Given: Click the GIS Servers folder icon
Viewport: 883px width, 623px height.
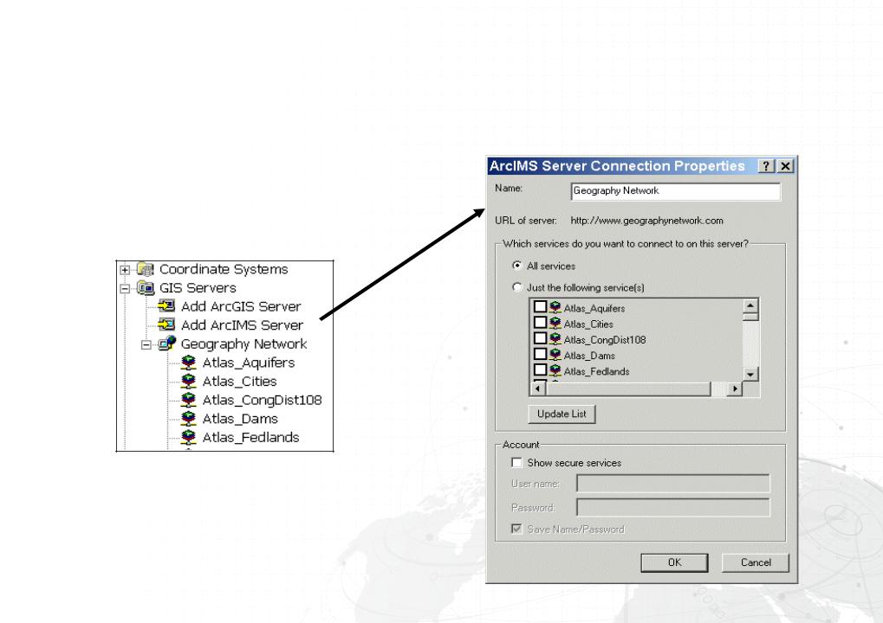Looking at the screenshot, I should (x=146, y=288).
